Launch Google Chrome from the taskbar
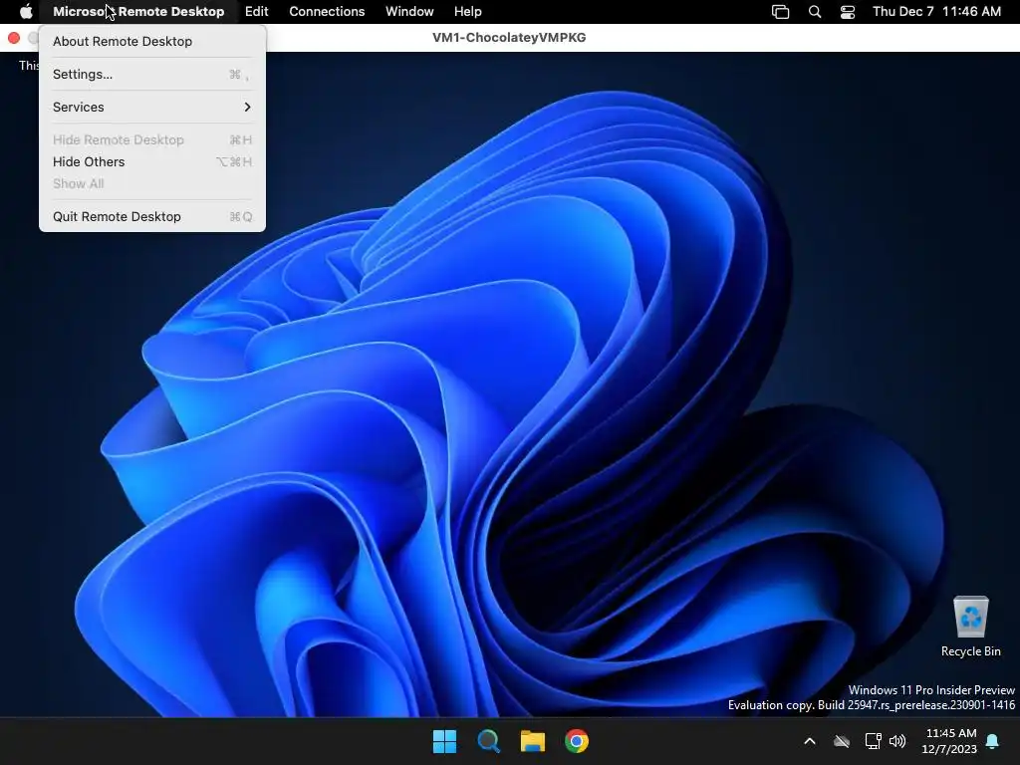Image resolution: width=1020 pixels, height=765 pixels. (x=577, y=741)
